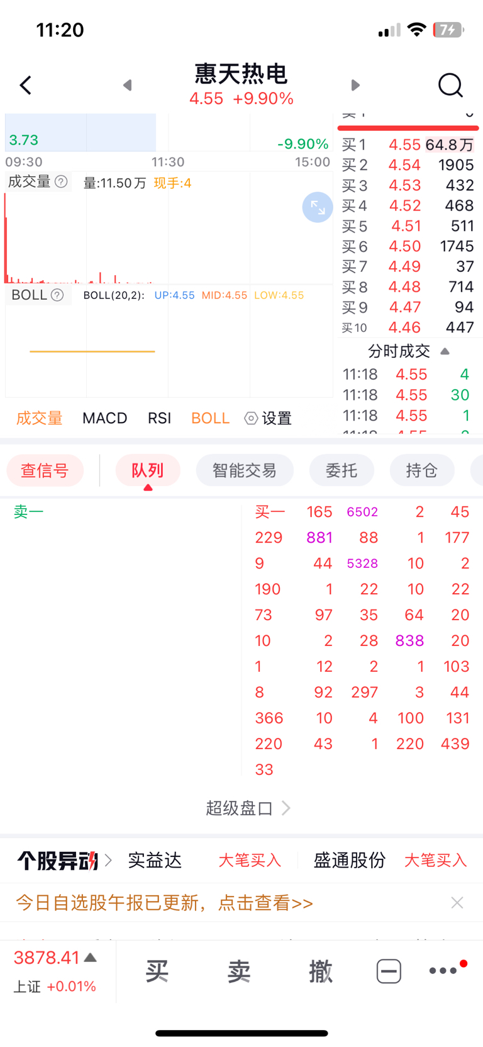Tap the 查信号 button
The height and width of the screenshot is (1047, 483).
pyautogui.click(x=45, y=470)
